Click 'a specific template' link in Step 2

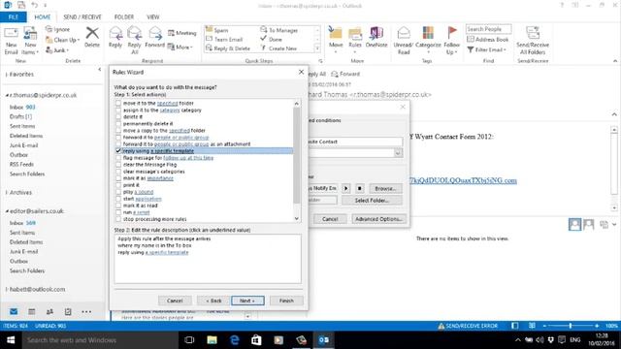pos(167,252)
